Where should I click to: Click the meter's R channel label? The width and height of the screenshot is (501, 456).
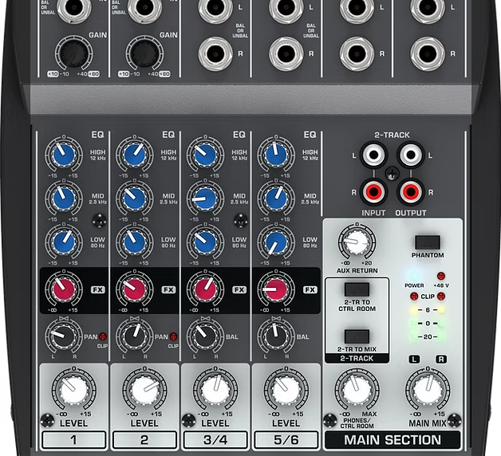point(441,360)
